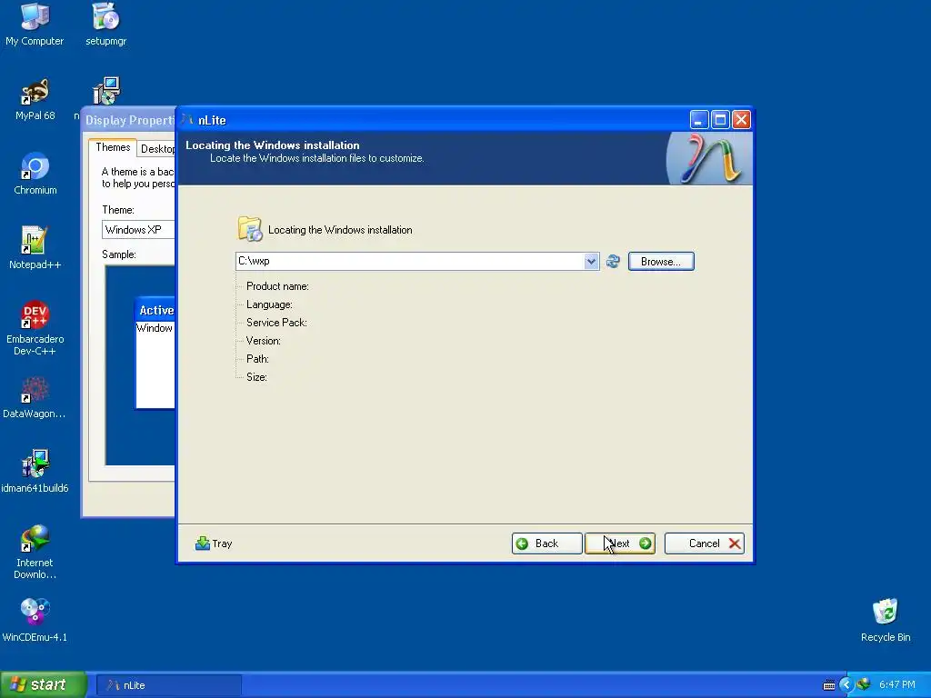Click theme sample preview in Display Properties
The height and width of the screenshot is (698, 931).
(140, 365)
